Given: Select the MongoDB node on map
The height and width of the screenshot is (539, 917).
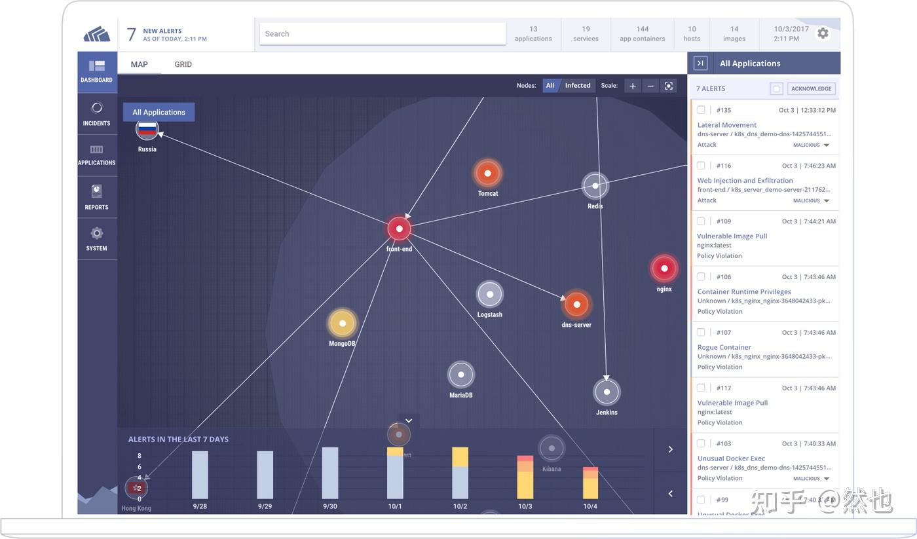Looking at the screenshot, I should (x=342, y=323).
